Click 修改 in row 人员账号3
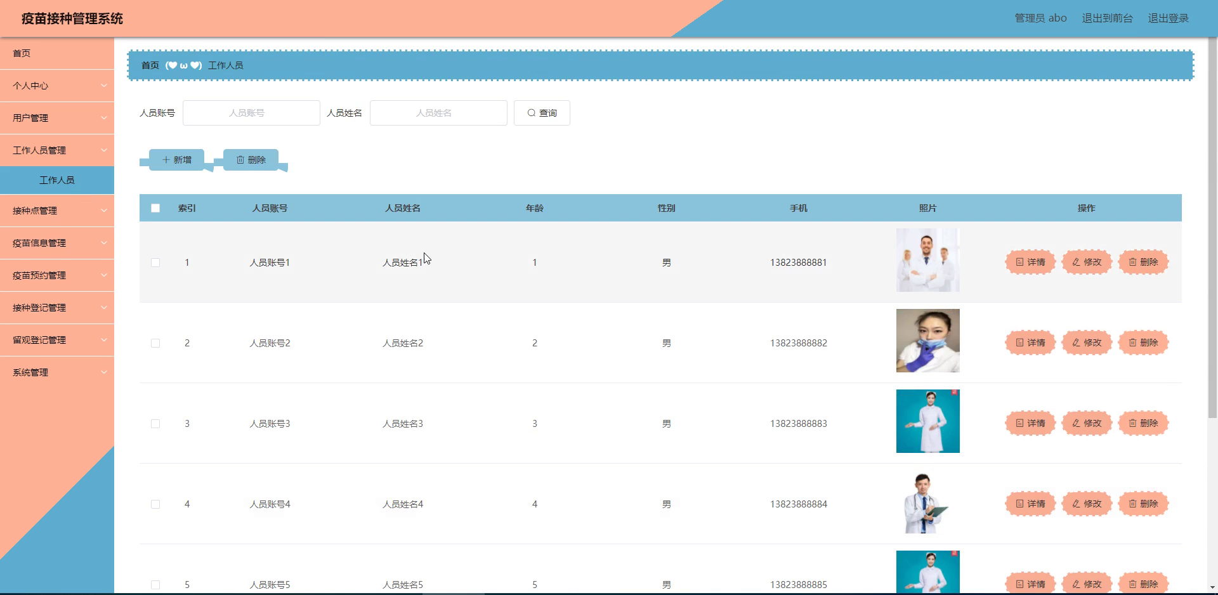The height and width of the screenshot is (595, 1218). pyautogui.click(x=1087, y=423)
